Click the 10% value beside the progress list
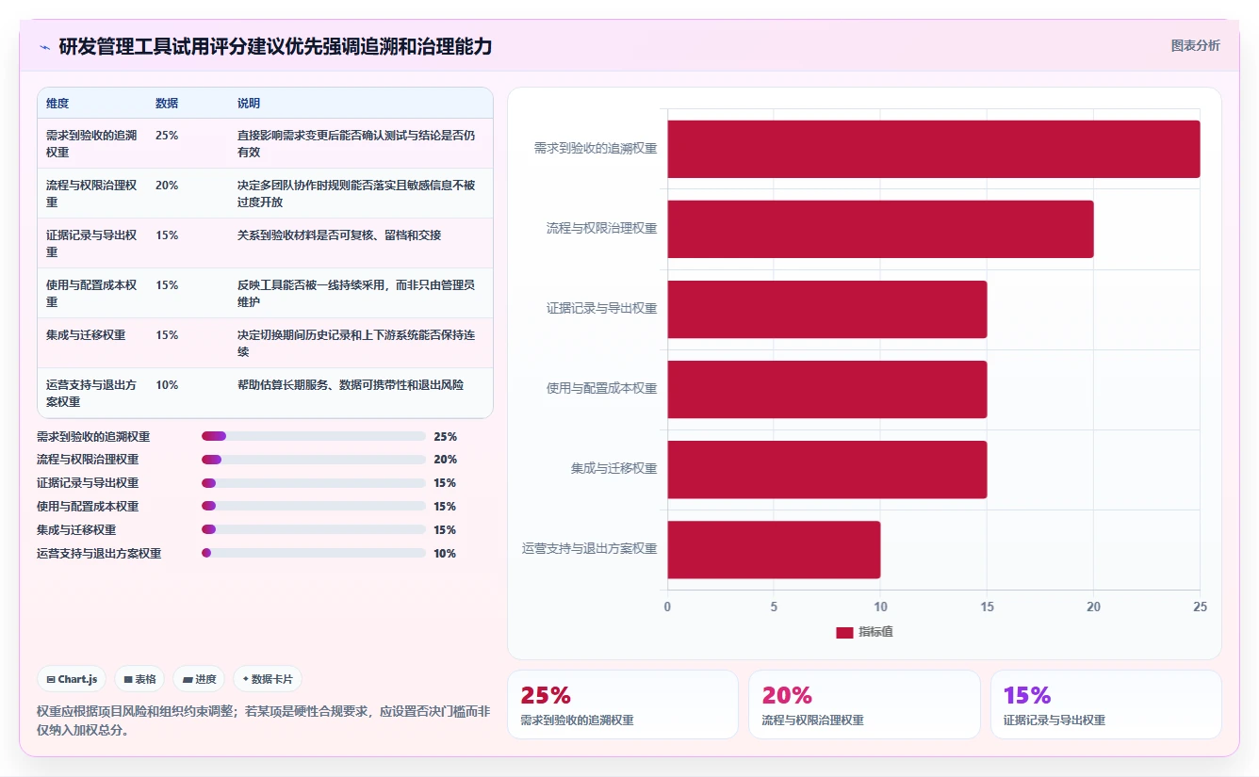1259x777 pixels. click(445, 554)
